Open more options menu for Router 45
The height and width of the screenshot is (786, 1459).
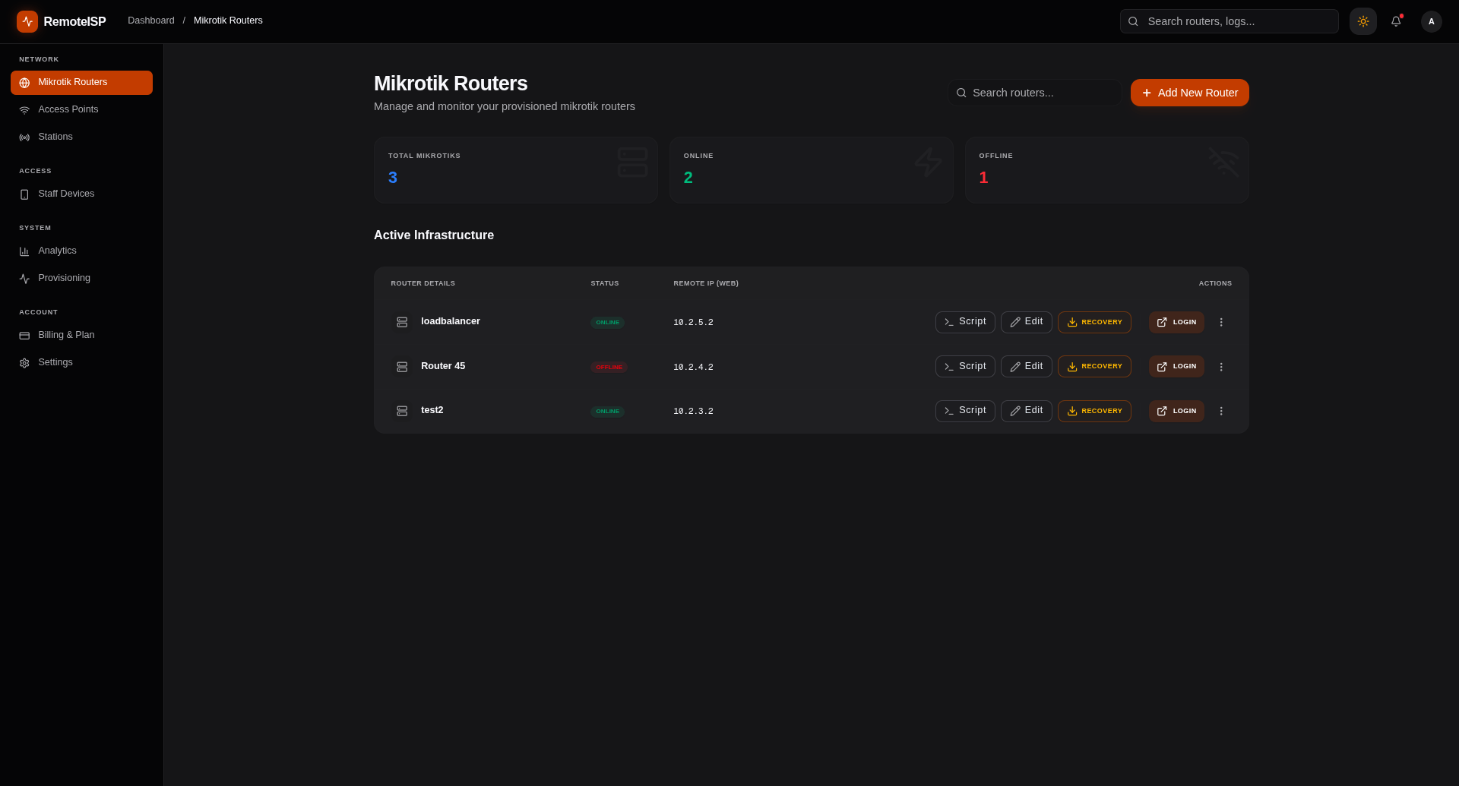click(x=1221, y=367)
